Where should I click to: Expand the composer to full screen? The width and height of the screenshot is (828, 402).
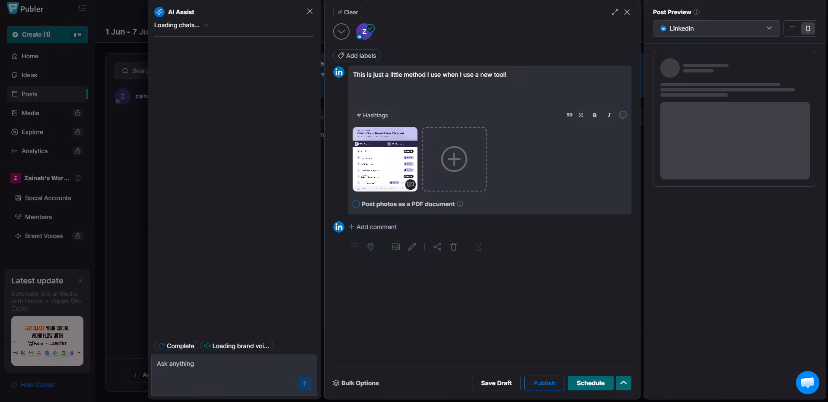tap(615, 12)
